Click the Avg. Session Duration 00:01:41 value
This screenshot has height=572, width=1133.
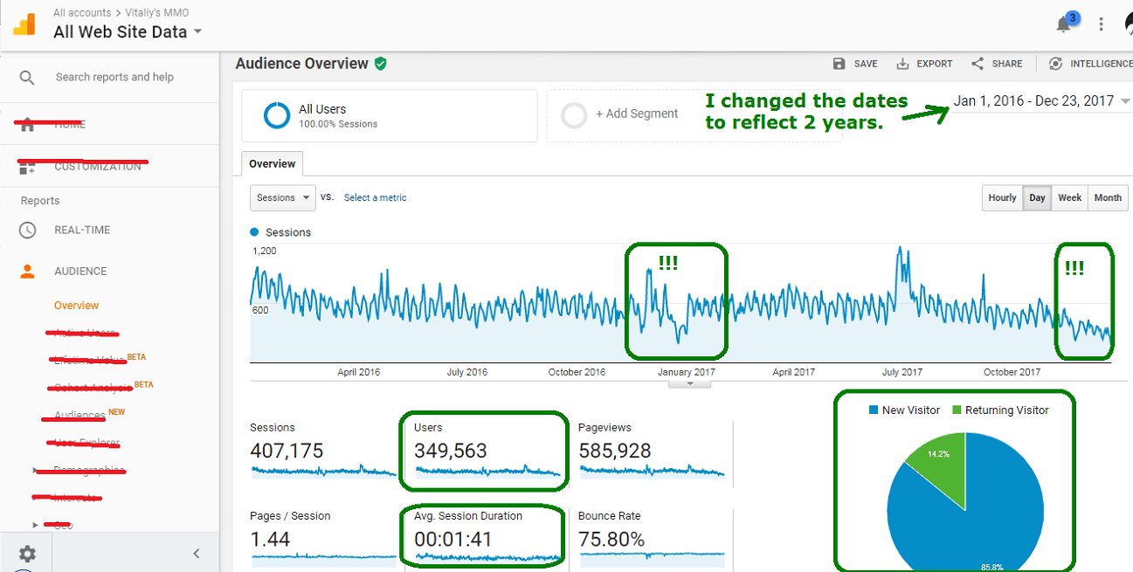coord(453,540)
